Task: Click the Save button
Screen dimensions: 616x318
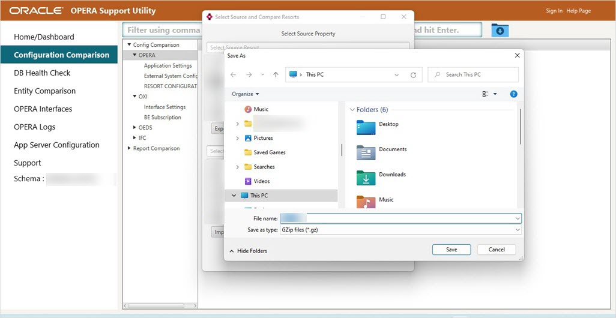Action: (x=451, y=250)
